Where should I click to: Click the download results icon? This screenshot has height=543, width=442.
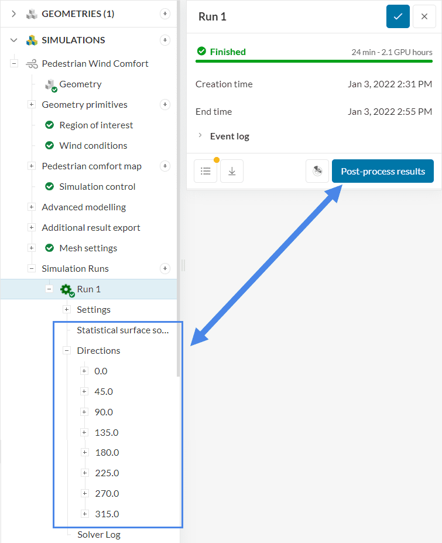click(x=231, y=170)
